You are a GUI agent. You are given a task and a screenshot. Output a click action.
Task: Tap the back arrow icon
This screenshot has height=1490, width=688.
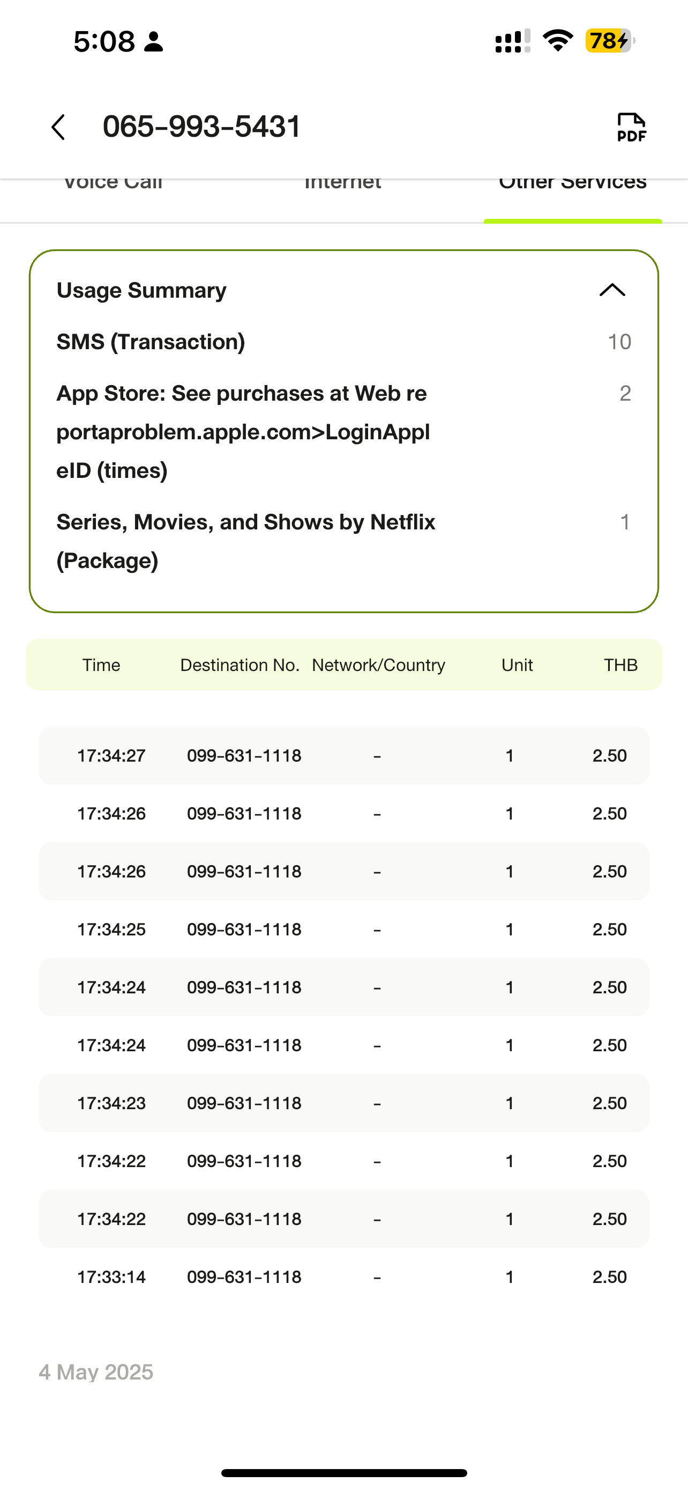pos(58,127)
